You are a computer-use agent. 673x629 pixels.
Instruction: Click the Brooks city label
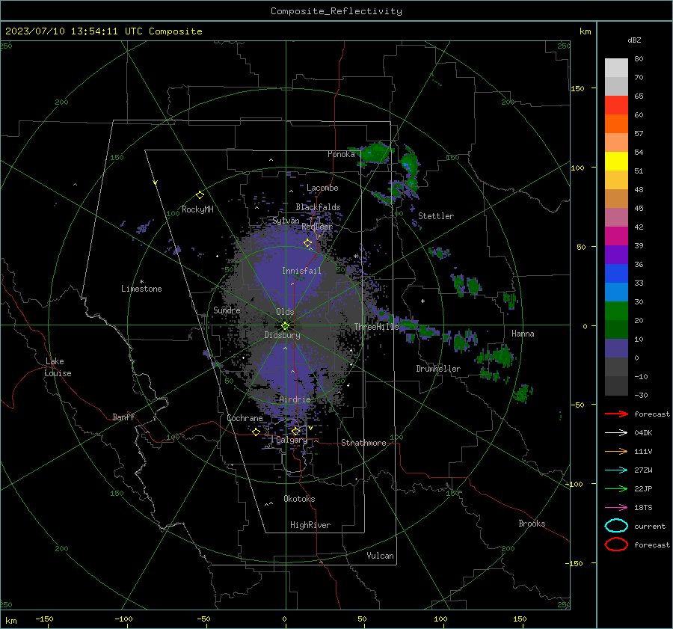pyautogui.click(x=532, y=524)
